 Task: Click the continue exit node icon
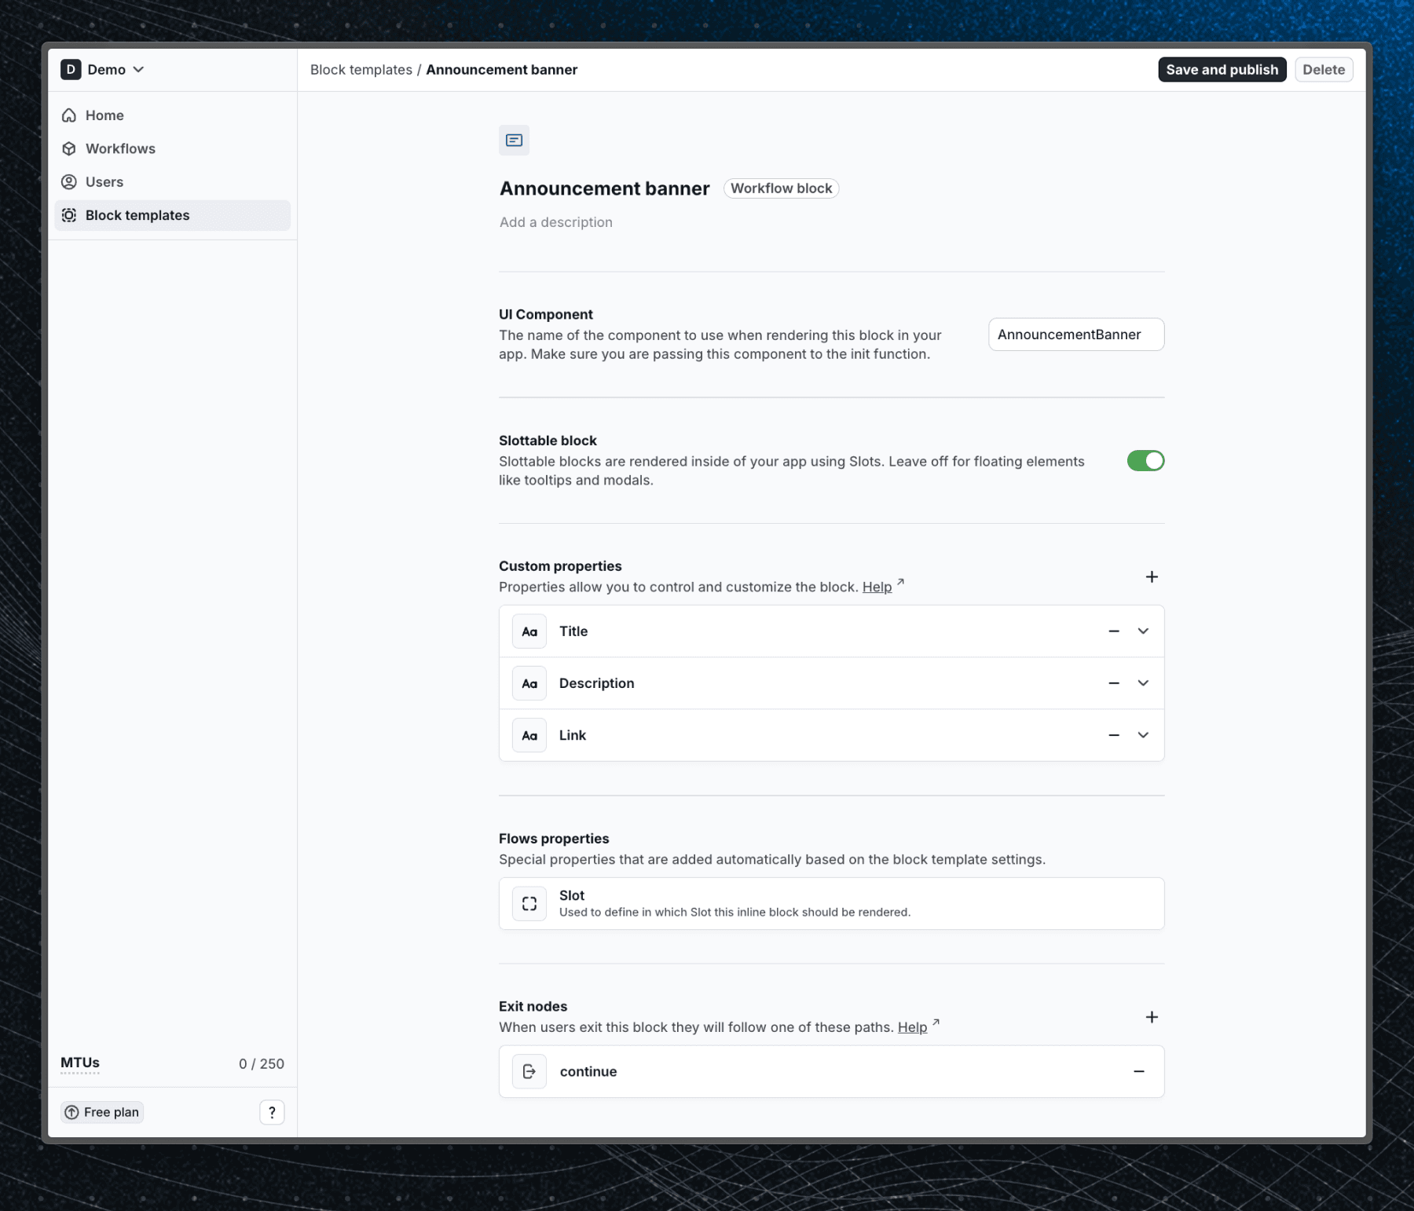coord(529,1071)
